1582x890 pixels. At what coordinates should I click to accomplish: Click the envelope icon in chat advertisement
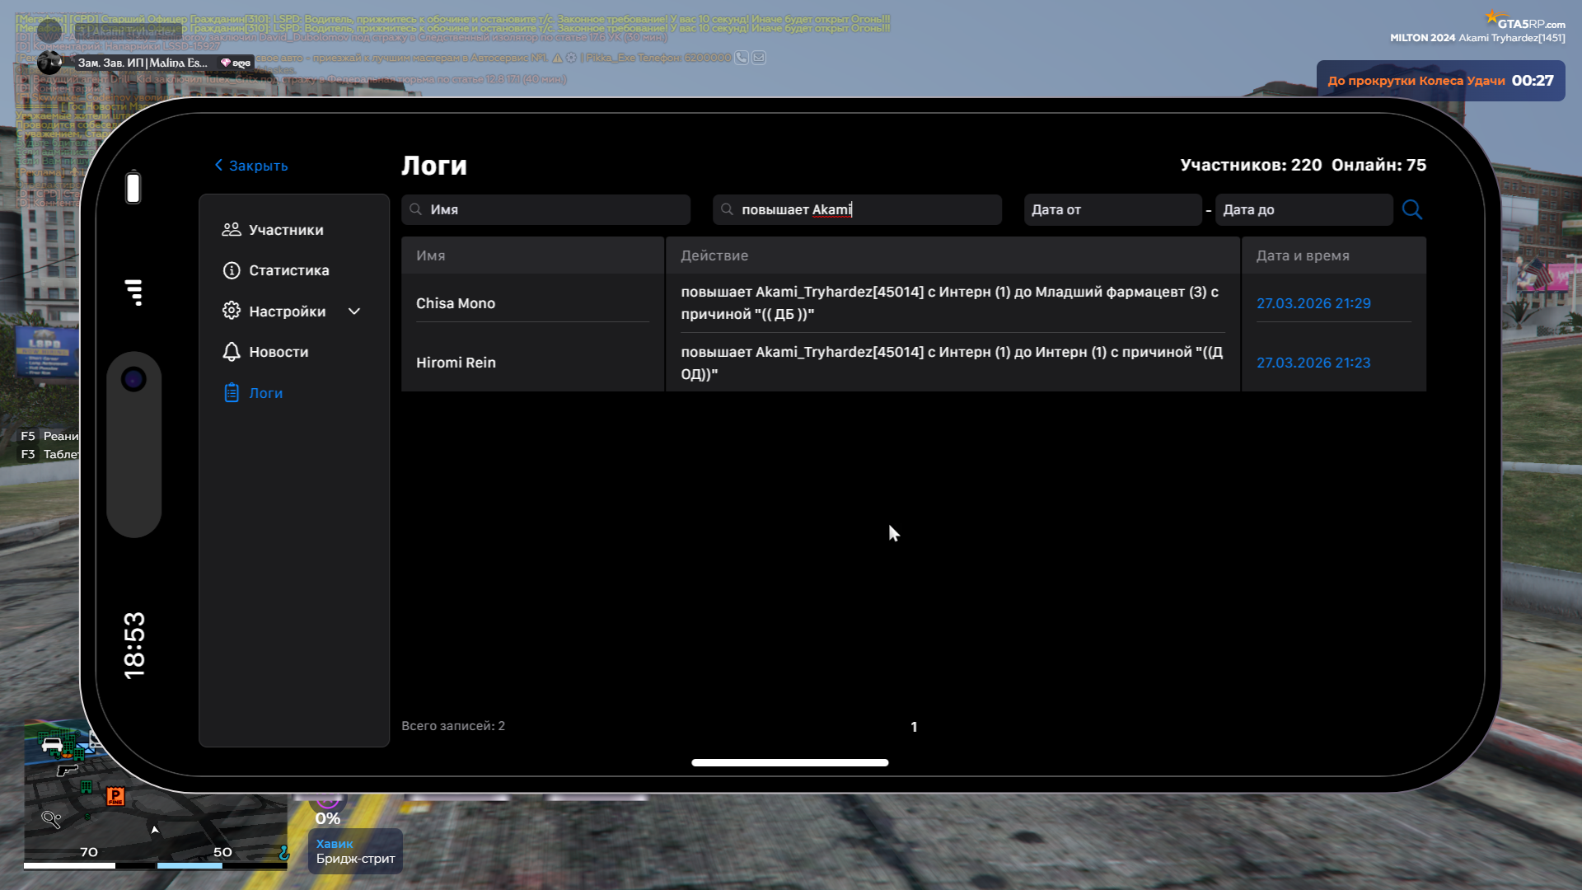pyautogui.click(x=759, y=58)
